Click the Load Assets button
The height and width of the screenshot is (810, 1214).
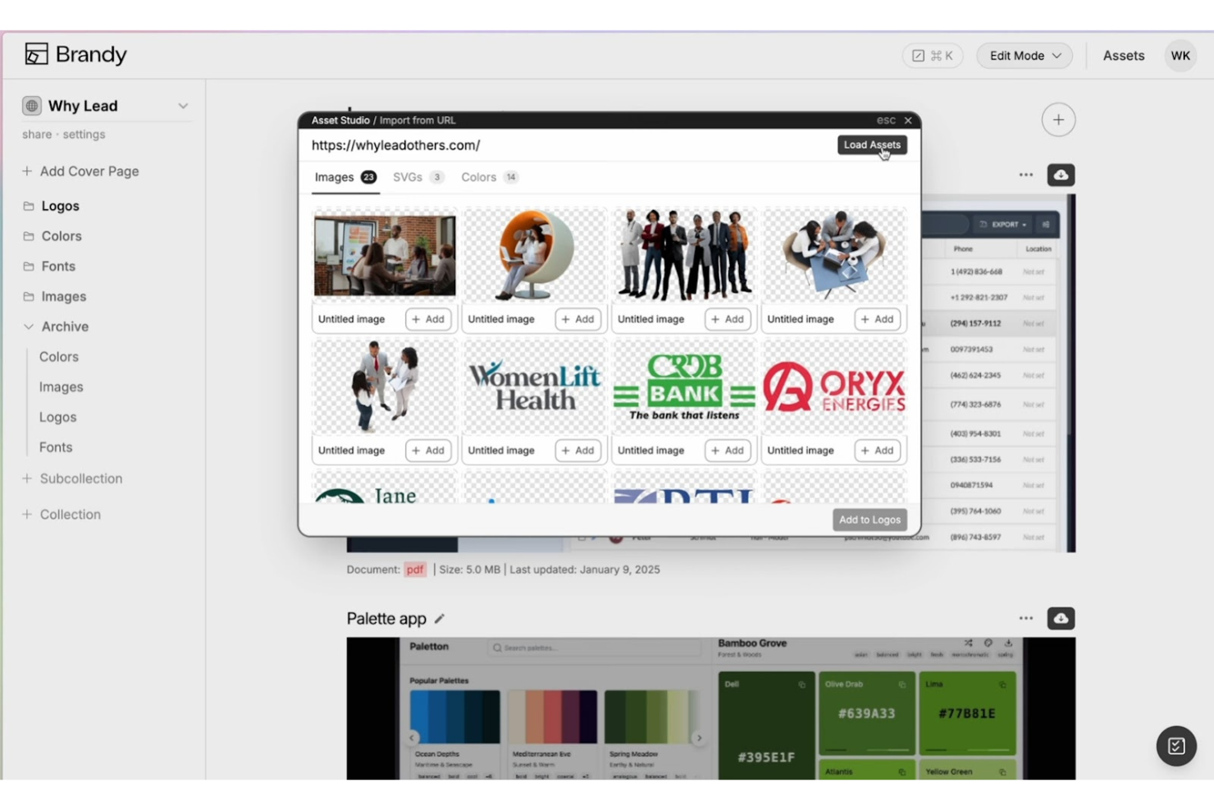click(872, 144)
